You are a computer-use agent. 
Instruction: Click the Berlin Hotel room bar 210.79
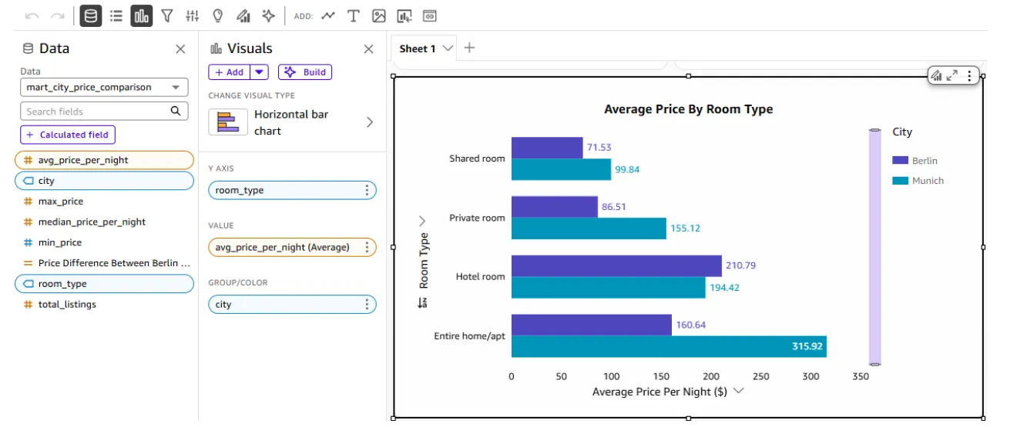pos(616,266)
